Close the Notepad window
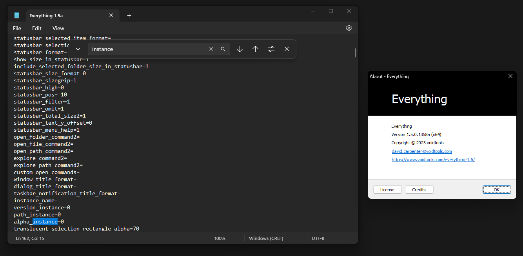The width and height of the screenshot is (523, 256). [x=349, y=11]
